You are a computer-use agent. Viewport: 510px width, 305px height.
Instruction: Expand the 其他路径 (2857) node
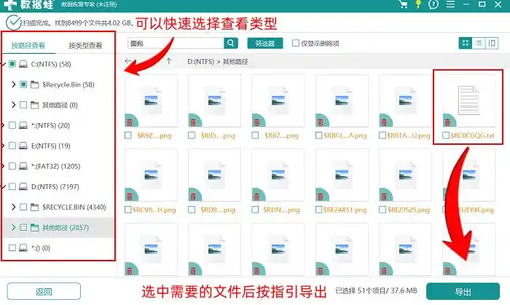[13, 227]
